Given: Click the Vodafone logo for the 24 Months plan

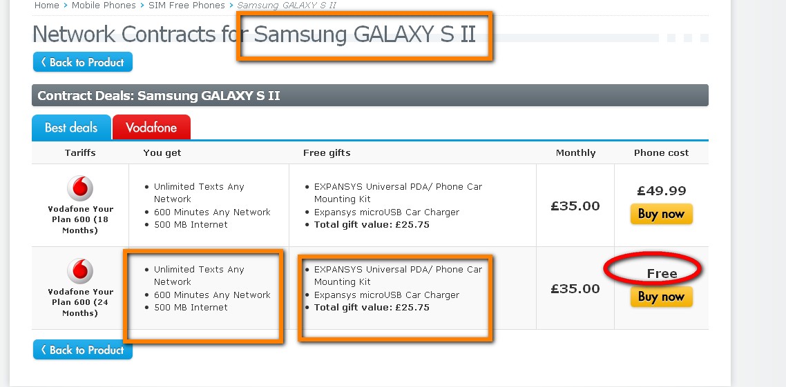Looking at the screenshot, I should (x=80, y=271).
